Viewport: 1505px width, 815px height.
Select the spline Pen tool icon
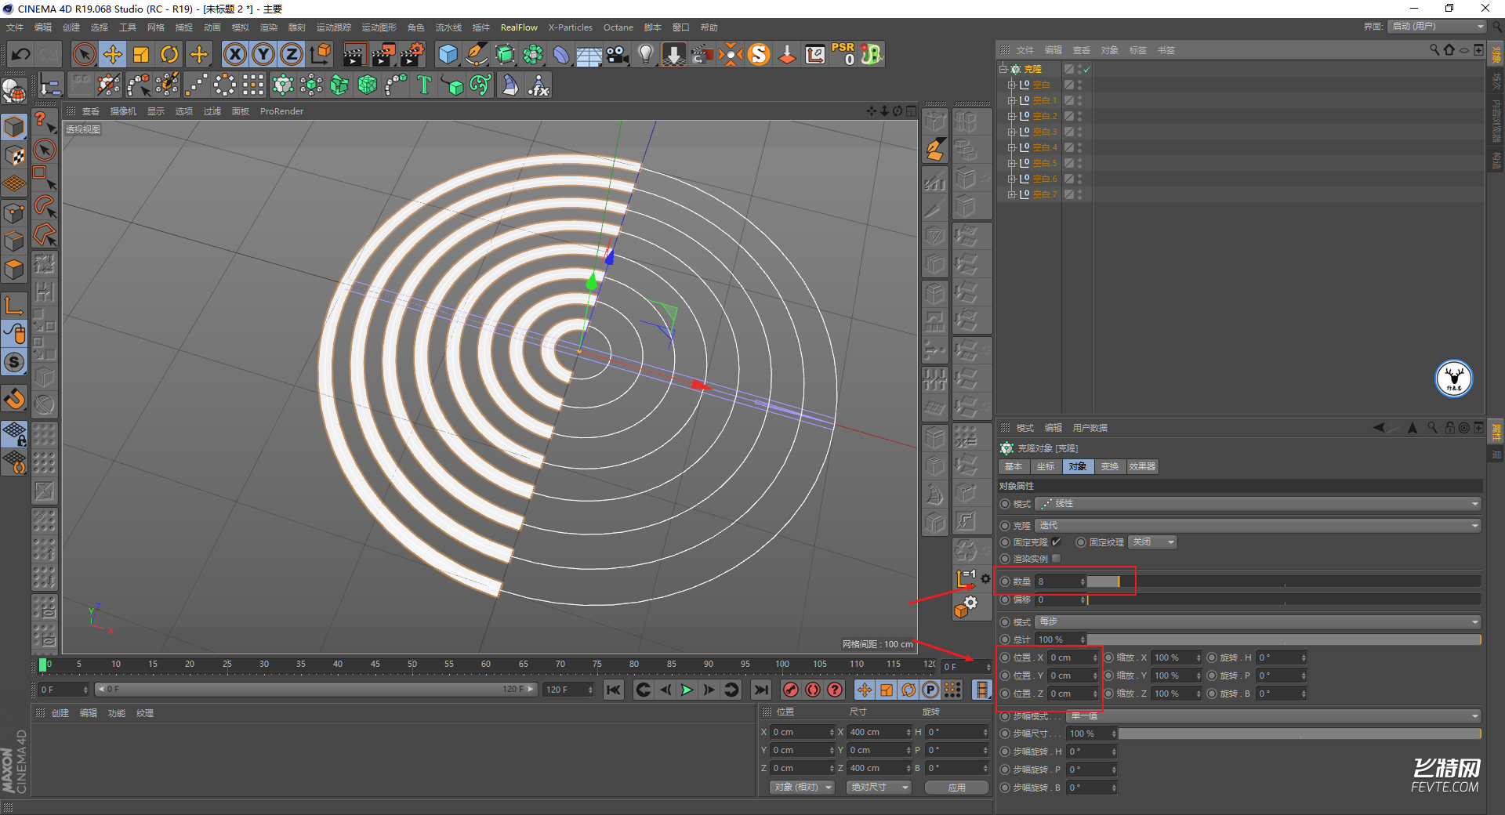coord(476,54)
